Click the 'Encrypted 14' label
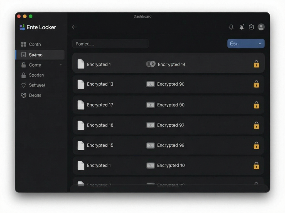This screenshot has height=213, width=285. tap(171, 64)
